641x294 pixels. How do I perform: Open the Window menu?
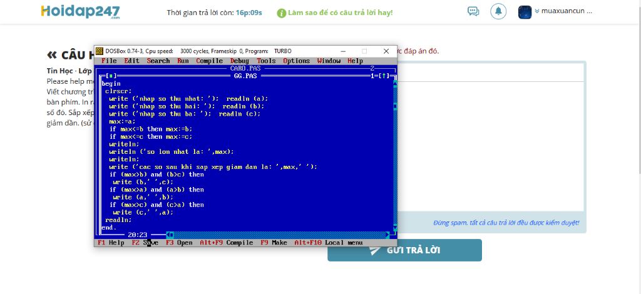pos(329,61)
